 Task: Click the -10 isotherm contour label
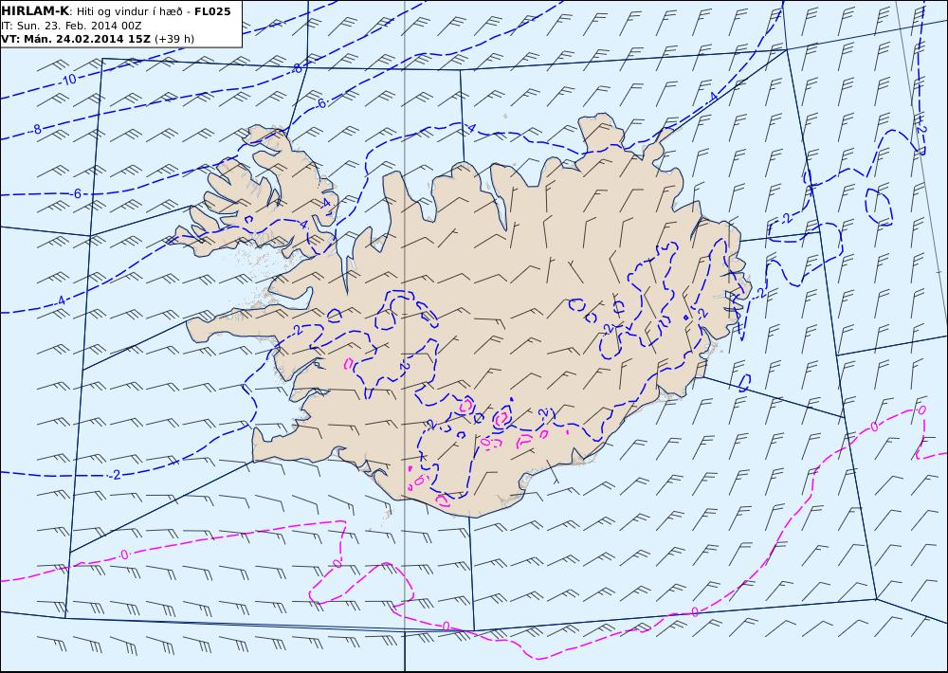coord(68,80)
